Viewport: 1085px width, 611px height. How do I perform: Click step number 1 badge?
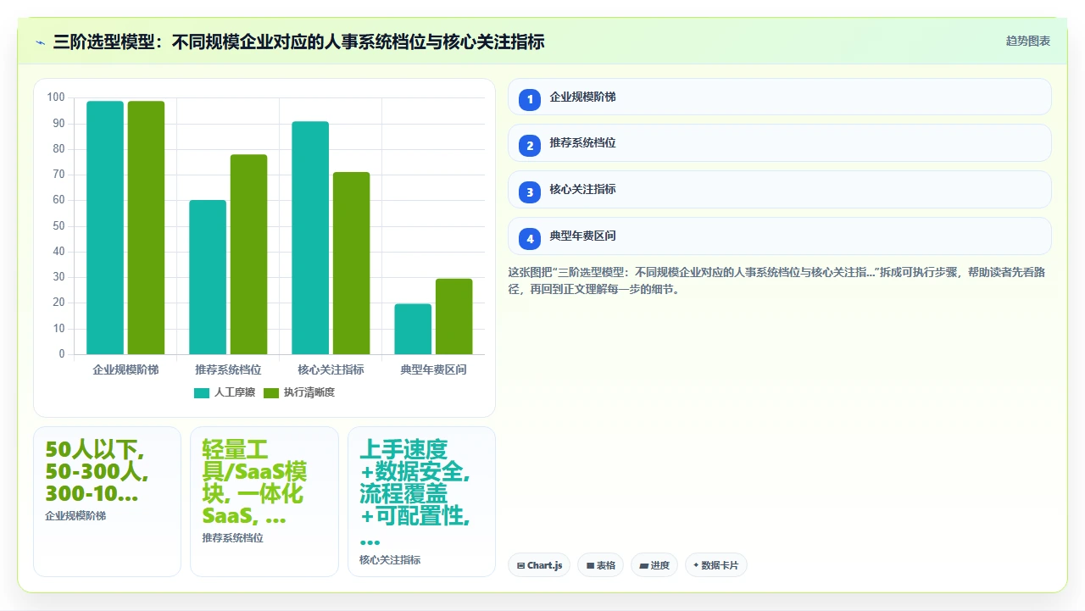530,99
